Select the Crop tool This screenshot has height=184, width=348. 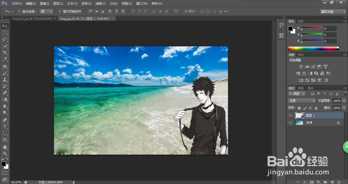5,53
